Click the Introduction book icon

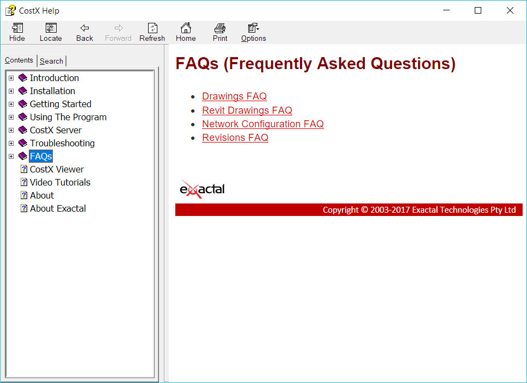pyautogui.click(x=23, y=78)
